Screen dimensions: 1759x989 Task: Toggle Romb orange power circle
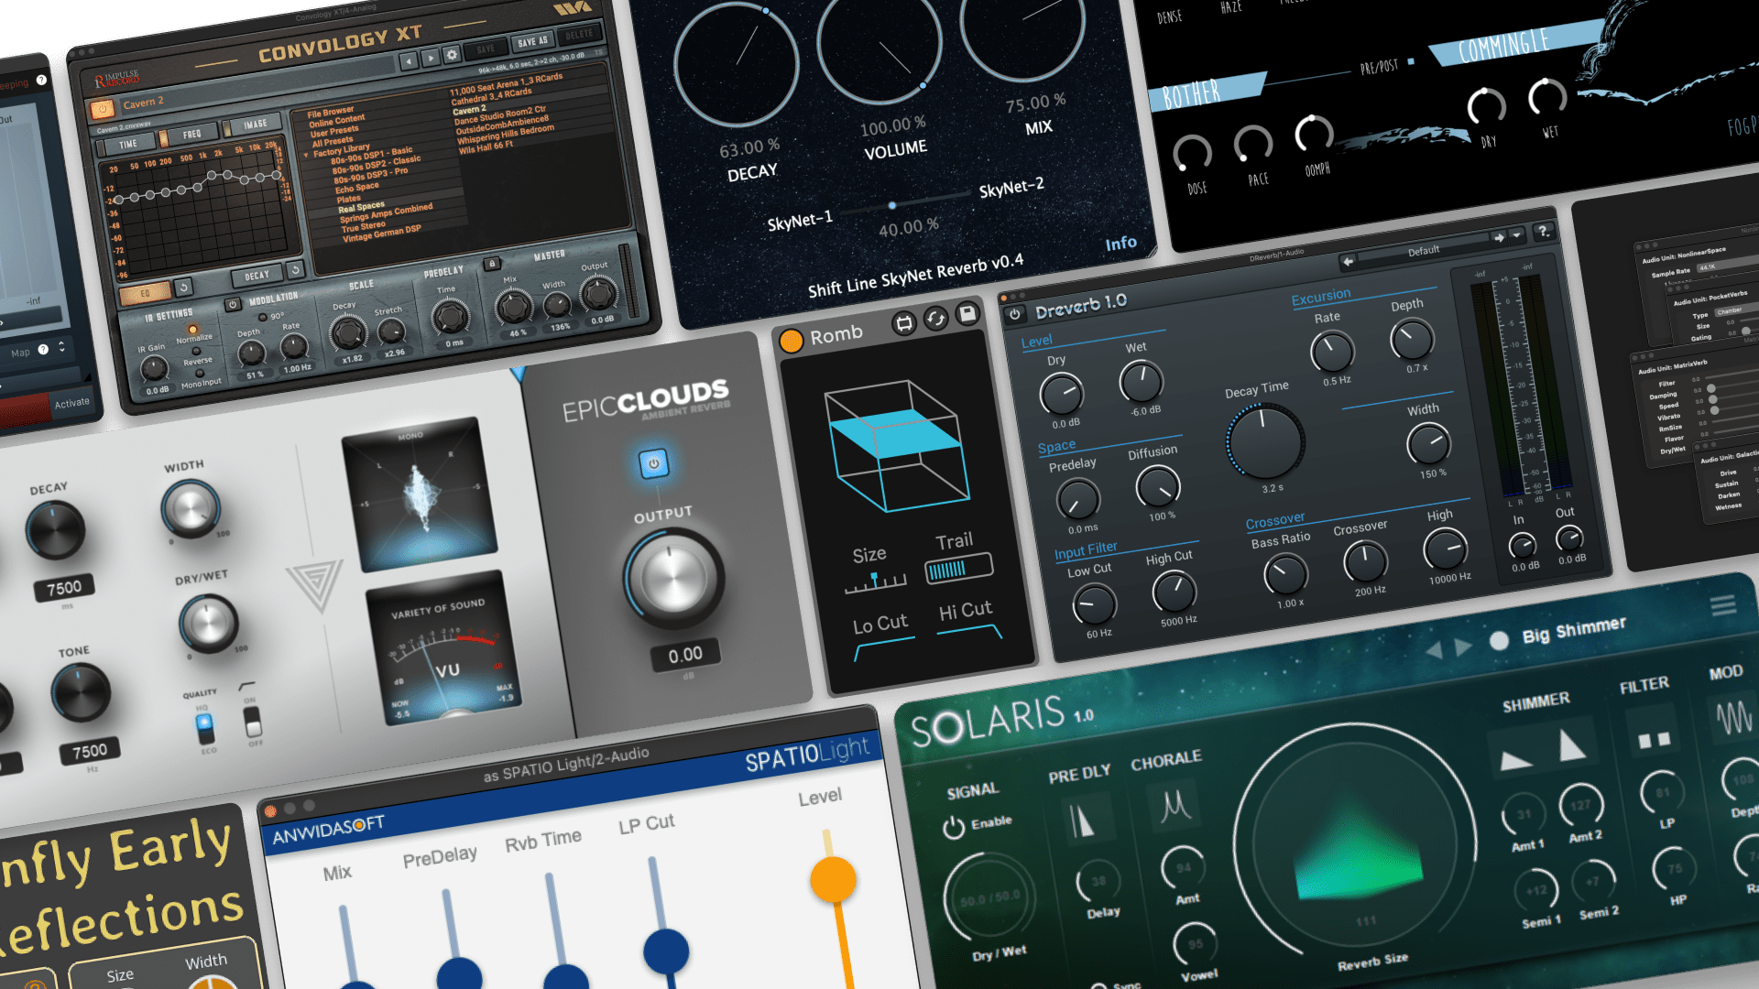[x=791, y=341]
